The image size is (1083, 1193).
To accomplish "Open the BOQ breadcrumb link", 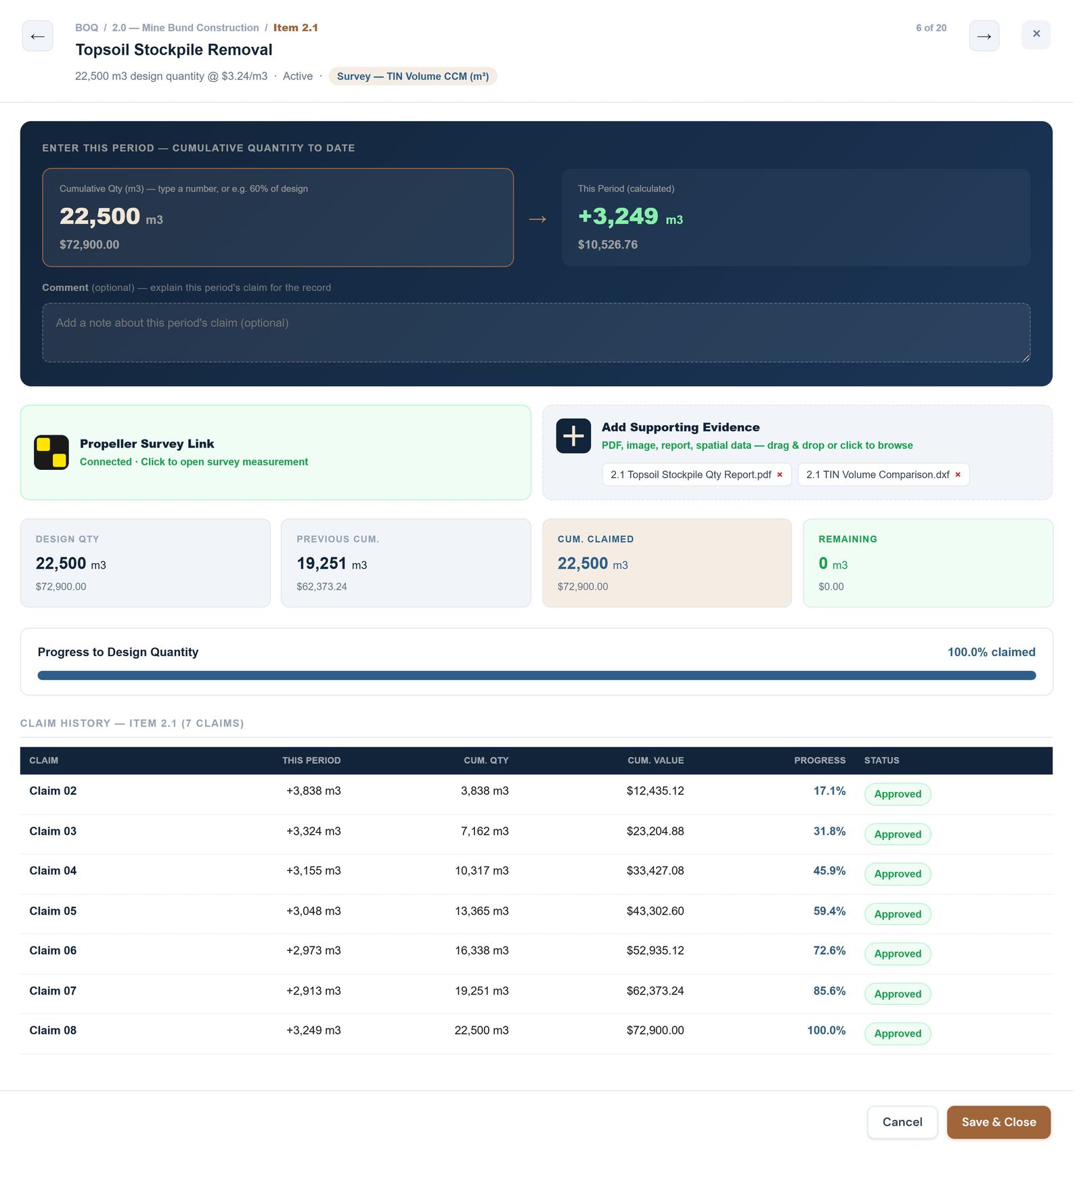I will point(87,28).
